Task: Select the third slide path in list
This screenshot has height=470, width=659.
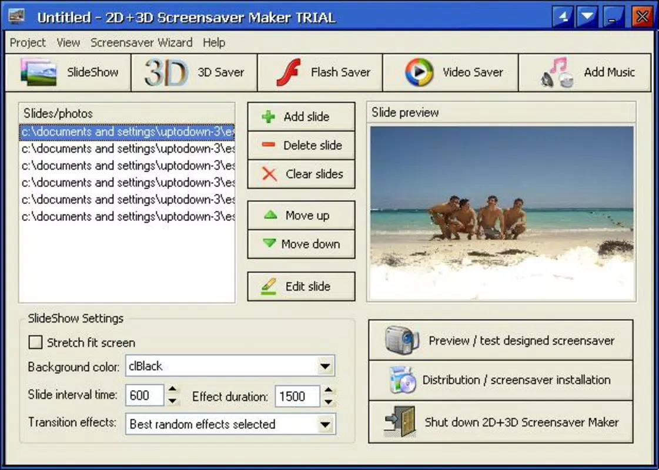Action: [x=127, y=166]
